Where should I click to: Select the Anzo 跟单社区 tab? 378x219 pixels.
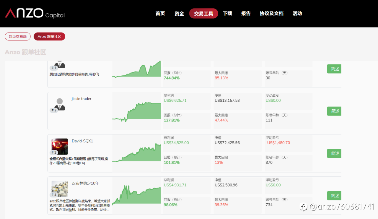click(49, 36)
